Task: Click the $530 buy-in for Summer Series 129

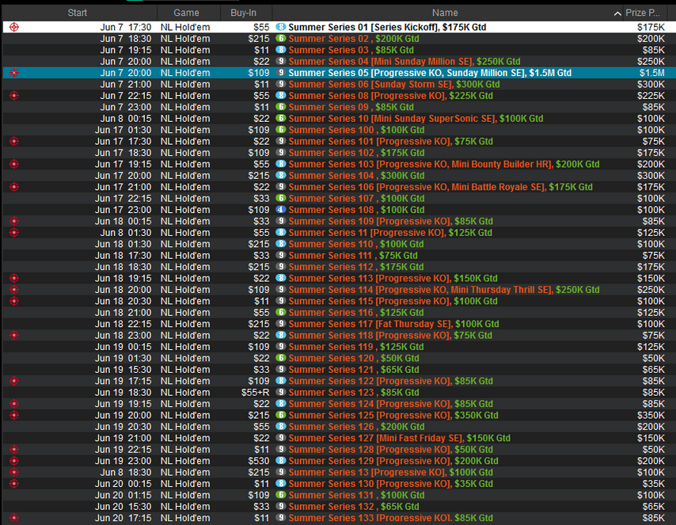Action: coord(259,461)
